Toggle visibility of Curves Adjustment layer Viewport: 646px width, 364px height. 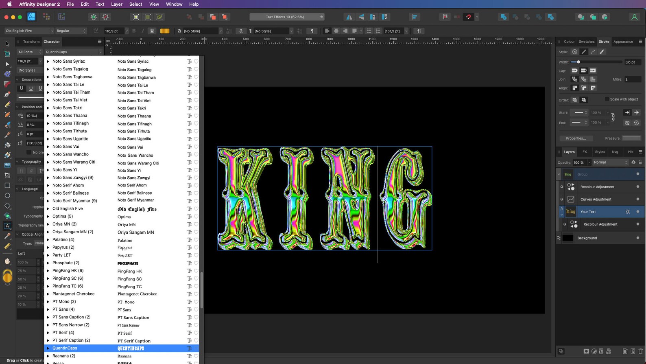(x=637, y=199)
